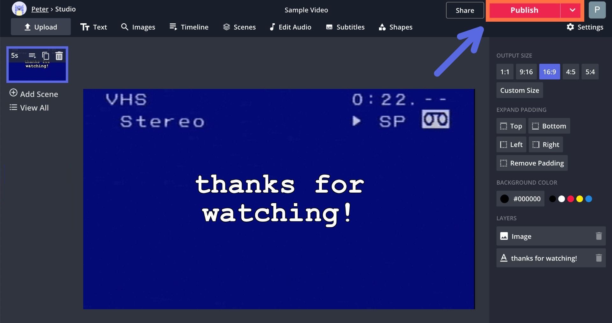Choose the 9:16 aspect ratio

point(526,72)
